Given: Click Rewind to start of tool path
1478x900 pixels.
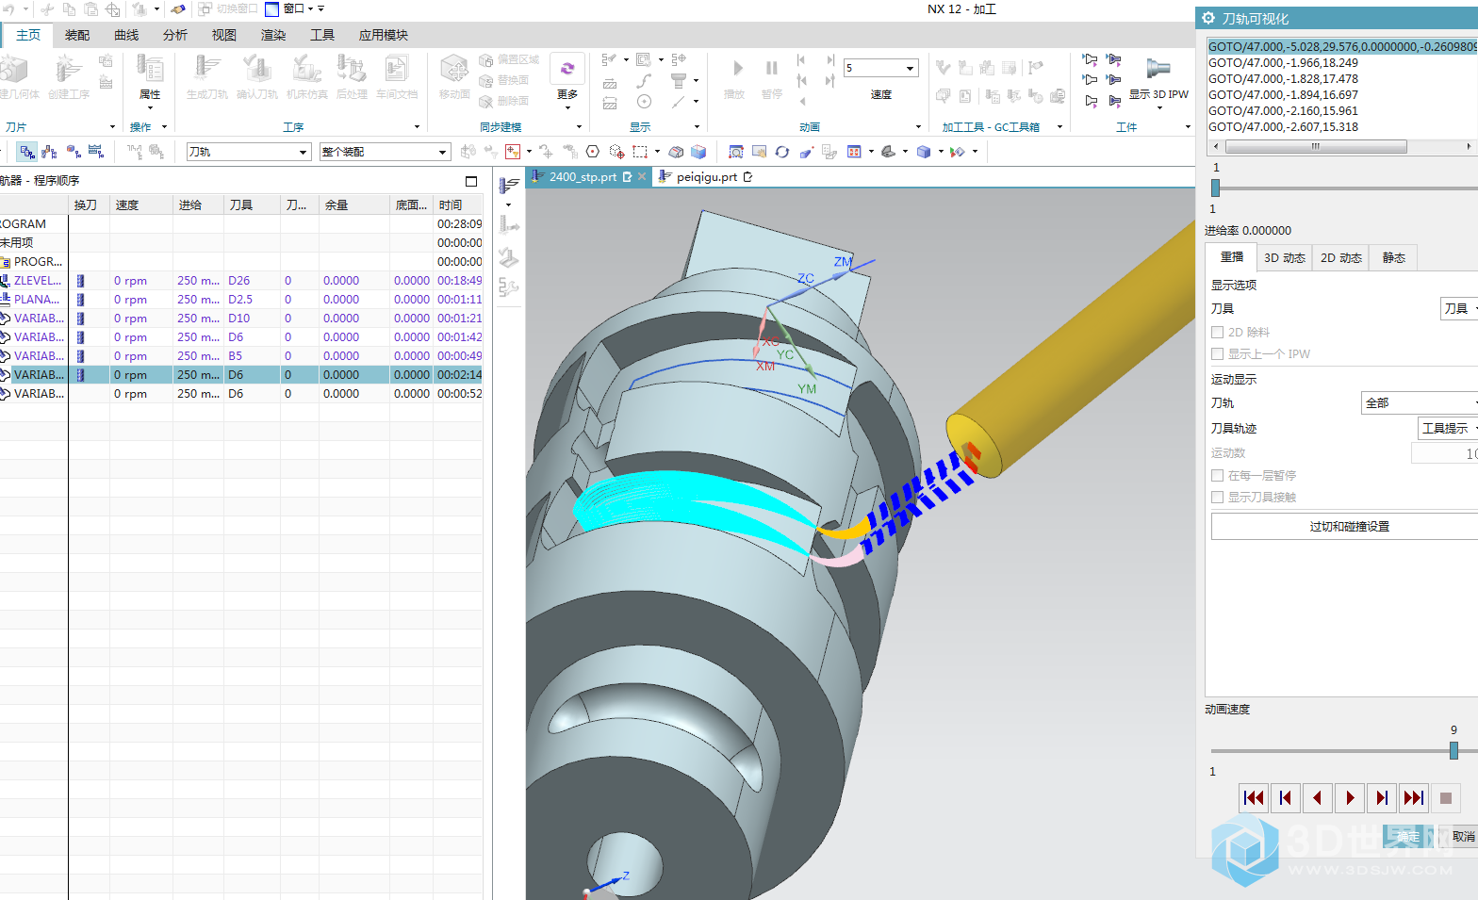Looking at the screenshot, I should pyautogui.click(x=1254, y=798).
